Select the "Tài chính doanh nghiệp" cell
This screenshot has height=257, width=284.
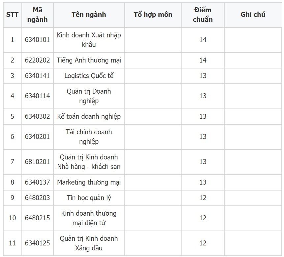[89, 137]
